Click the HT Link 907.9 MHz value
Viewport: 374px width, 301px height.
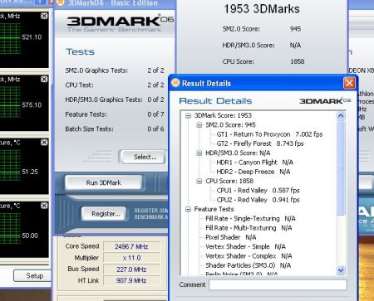click(x=131, y=280)
